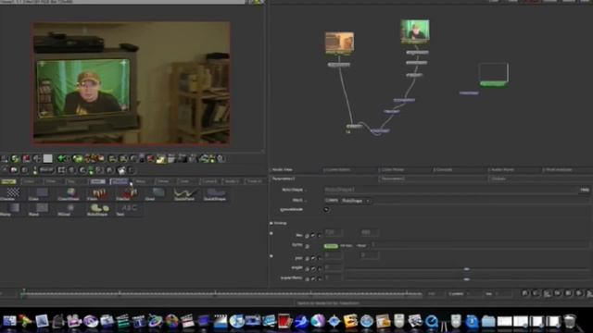Click the RotoShape name field
The width and height of the screenshot is (593, 333).
click(x=451, y=190)
